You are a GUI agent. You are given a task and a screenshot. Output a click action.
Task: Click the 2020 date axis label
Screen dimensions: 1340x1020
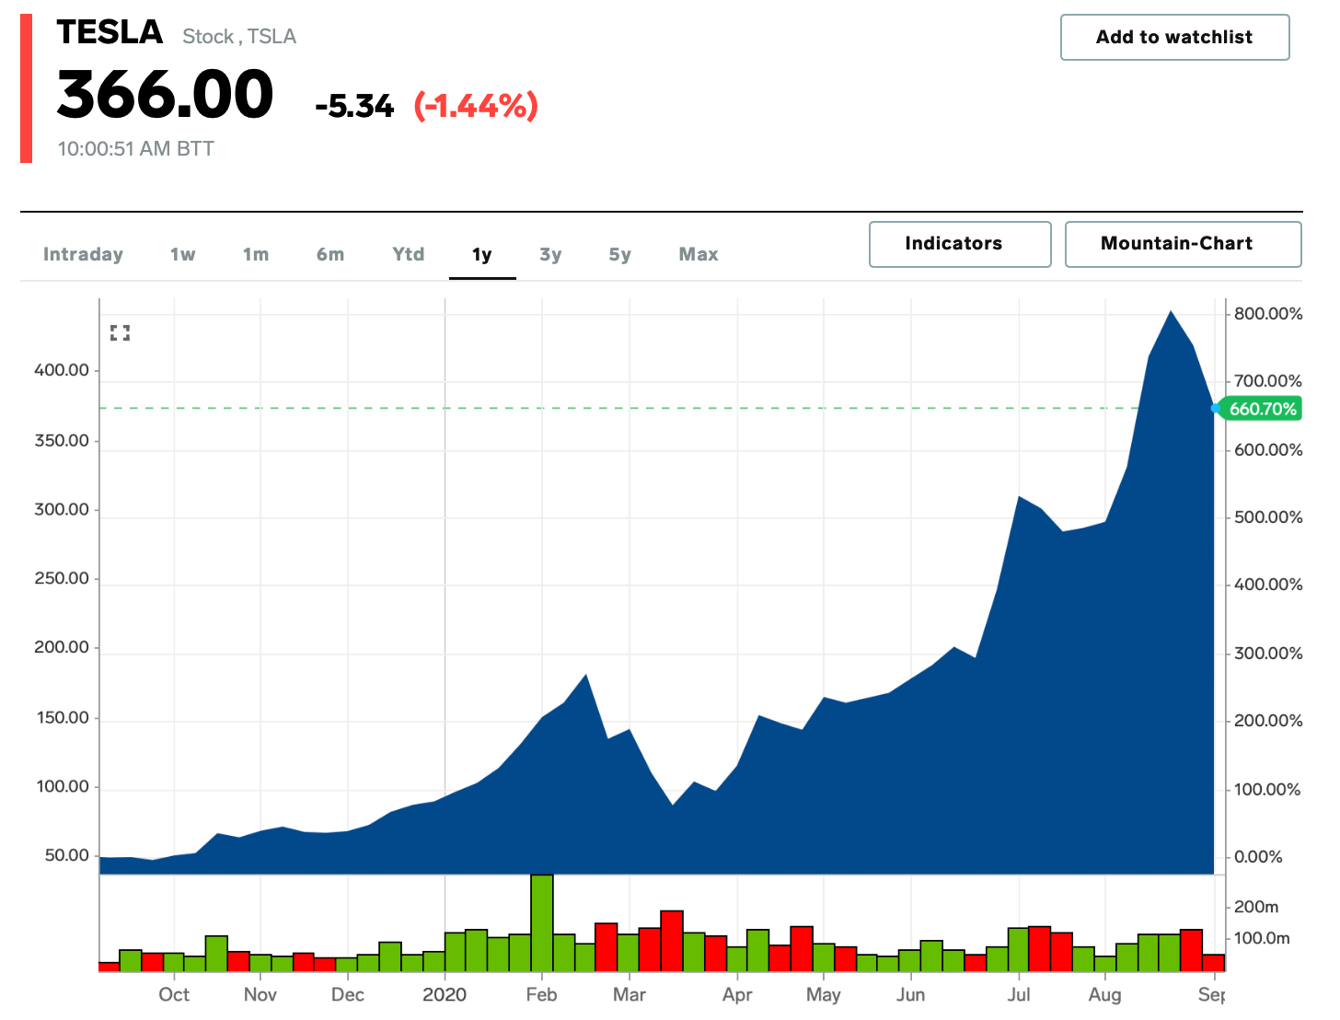tap(445, 994)
